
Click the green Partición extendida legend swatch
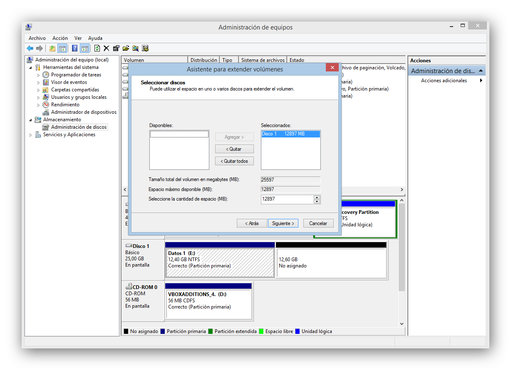pos(211,331)
